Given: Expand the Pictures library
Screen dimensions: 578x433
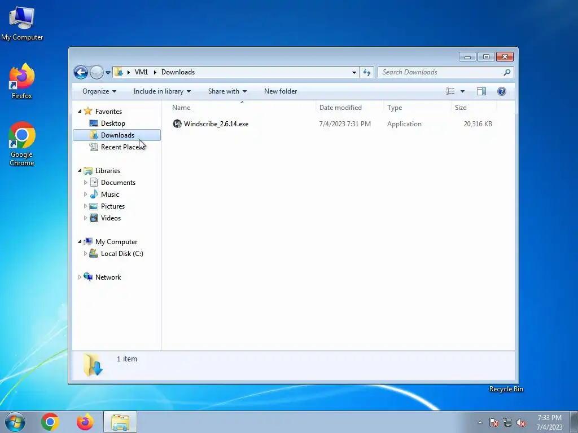Looking at the screenshot, I should point(86,206).
